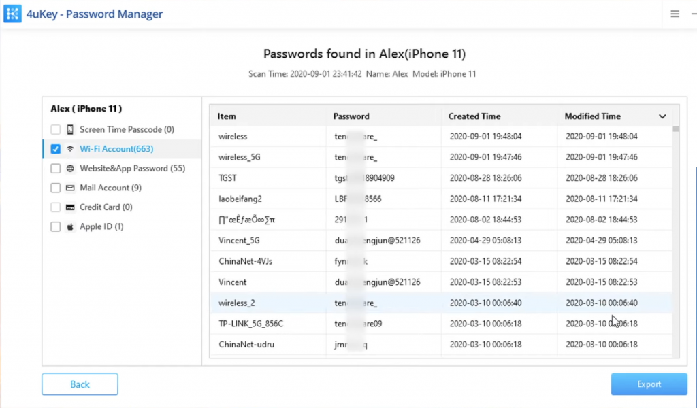Screen dimensions: 697x408
Task: Click the TGST password cell
Action: pyautogui.click(x=384, y=178)
